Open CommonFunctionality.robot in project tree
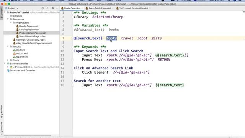The image size is (245, 138). [31, 40]
